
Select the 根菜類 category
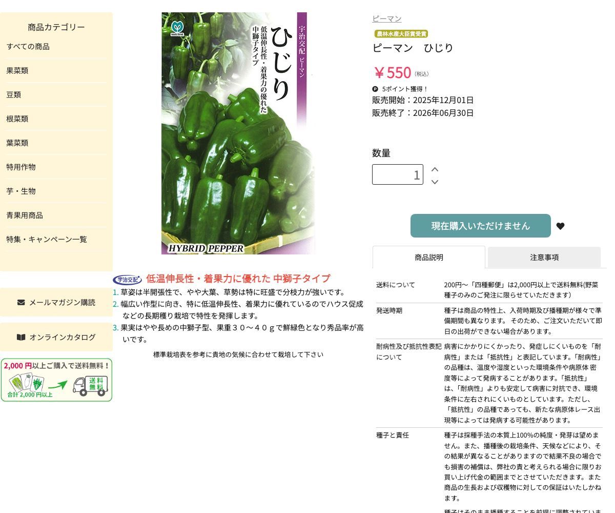17,119
